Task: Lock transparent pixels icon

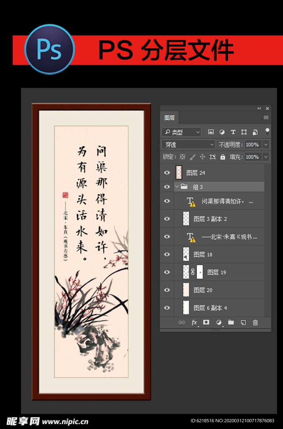Action: click(182, 157)
